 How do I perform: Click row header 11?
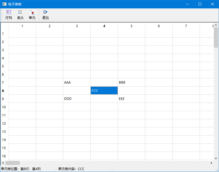(5, 115)
